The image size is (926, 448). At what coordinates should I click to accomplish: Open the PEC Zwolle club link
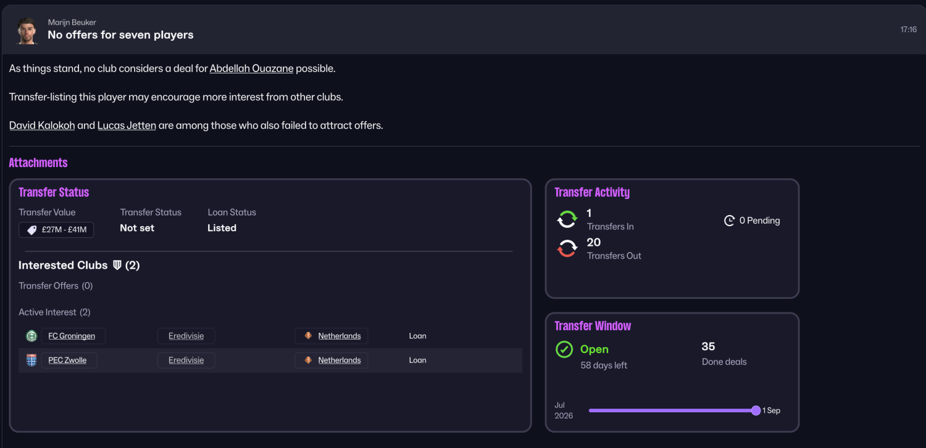(68, 360)
